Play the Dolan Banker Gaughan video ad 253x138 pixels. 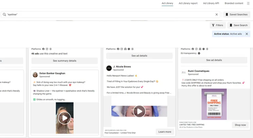(x=65, y=118)
